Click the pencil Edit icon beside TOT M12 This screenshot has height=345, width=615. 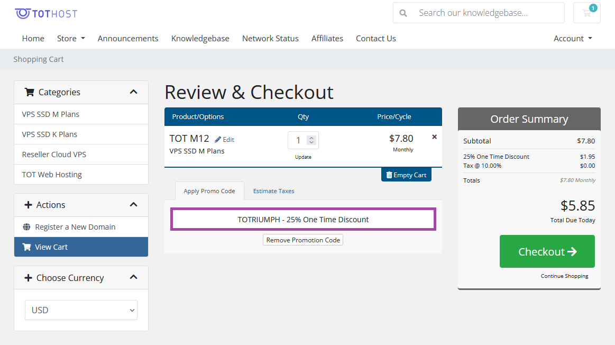(x=217, y=139)
